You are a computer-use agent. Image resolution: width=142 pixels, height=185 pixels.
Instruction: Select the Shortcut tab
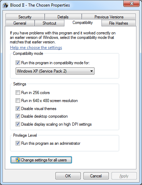50,23
